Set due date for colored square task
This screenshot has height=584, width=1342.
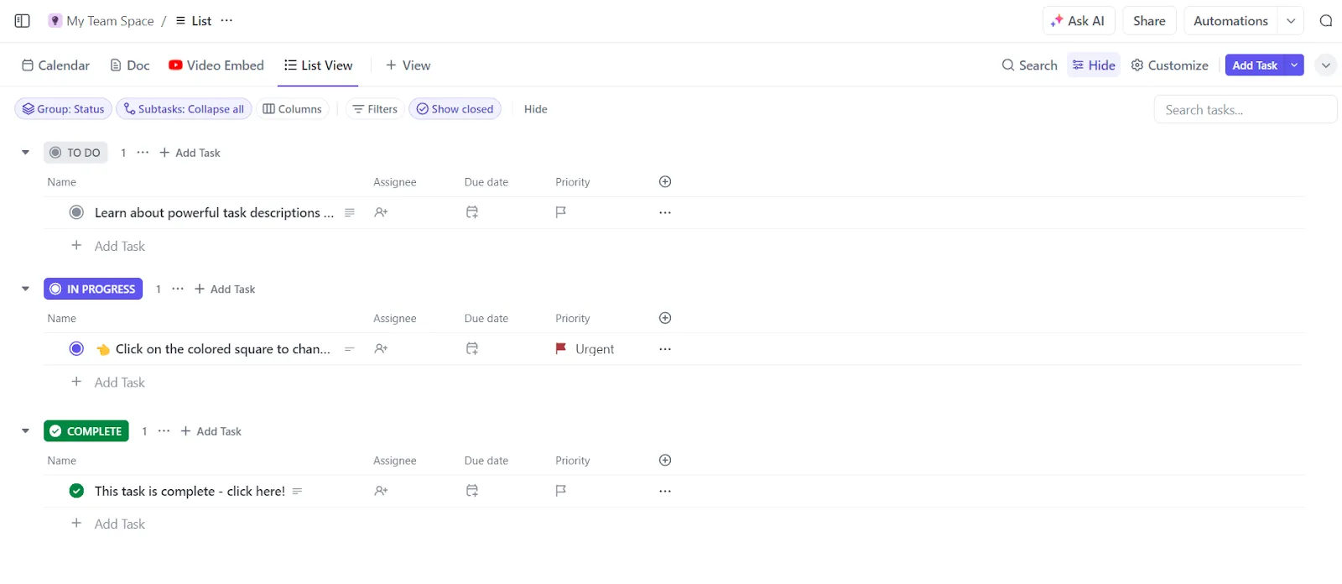pos(472,349)
